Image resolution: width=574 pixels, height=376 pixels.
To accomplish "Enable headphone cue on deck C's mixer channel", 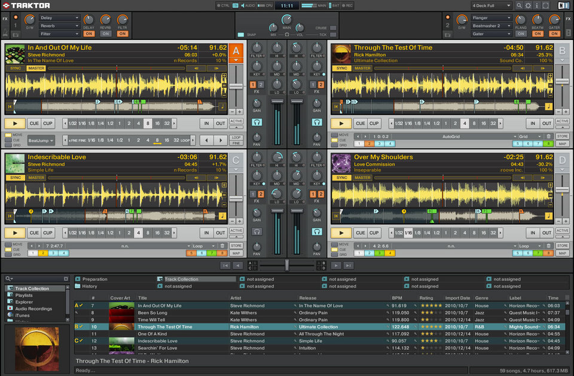I will pyautogui.click(x=257, y=232).
